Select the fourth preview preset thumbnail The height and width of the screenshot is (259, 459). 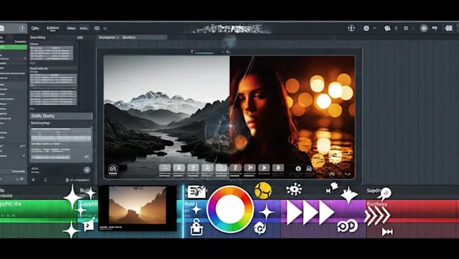(207, 168)
